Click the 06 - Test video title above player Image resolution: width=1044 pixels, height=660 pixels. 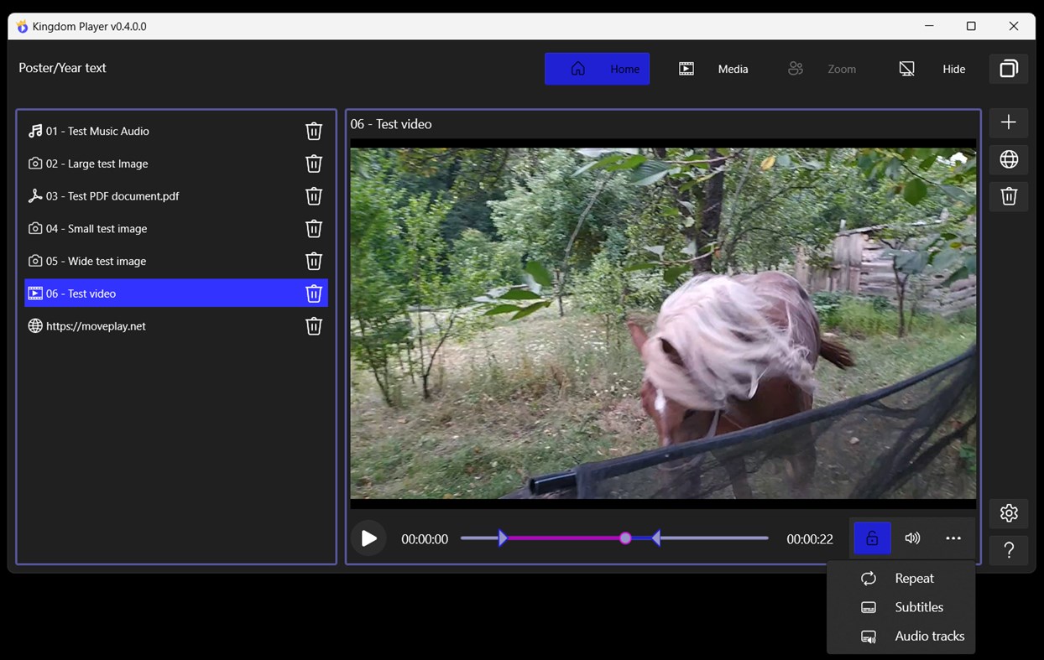pyautogui.click(x=391, y=124)
